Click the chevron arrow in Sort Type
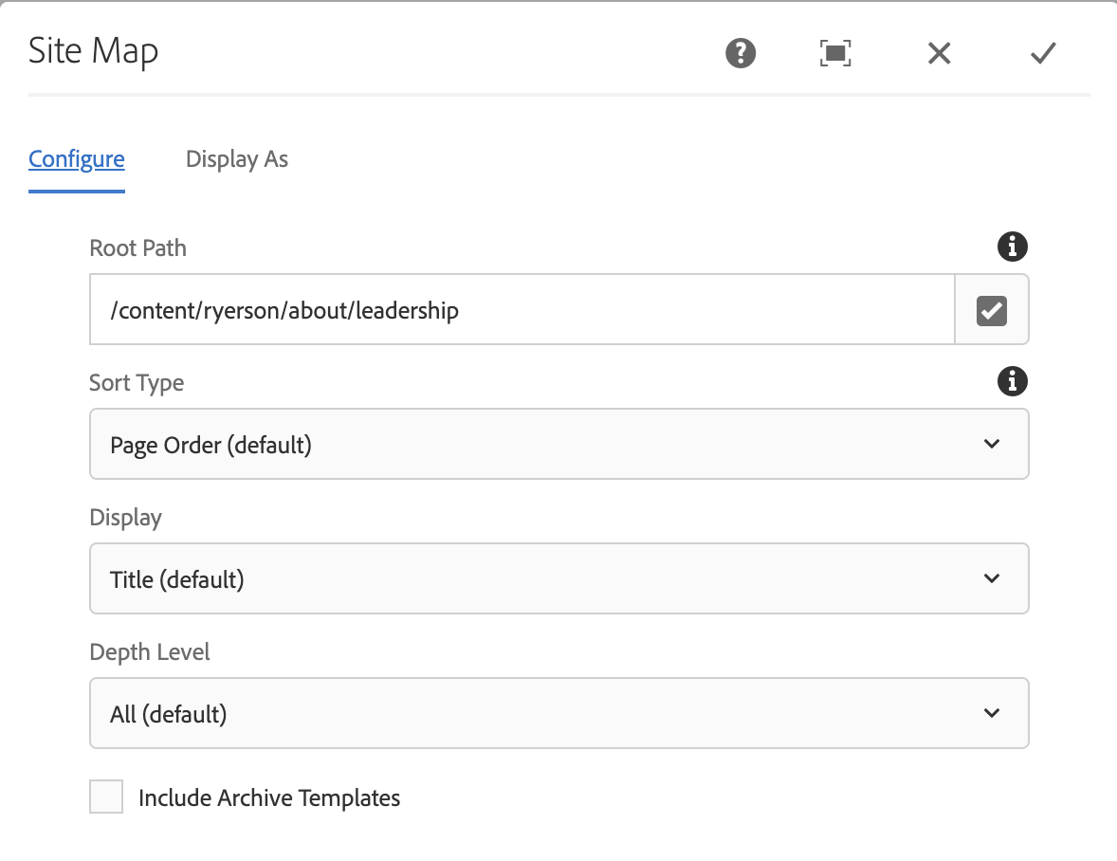The width and height of the screenshot is (1117, 861). tap(992, 444)
